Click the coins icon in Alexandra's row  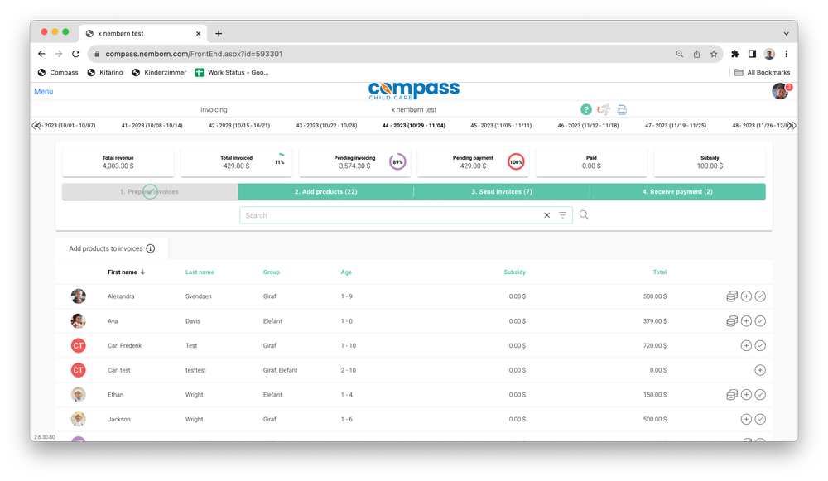click(732, 296)
